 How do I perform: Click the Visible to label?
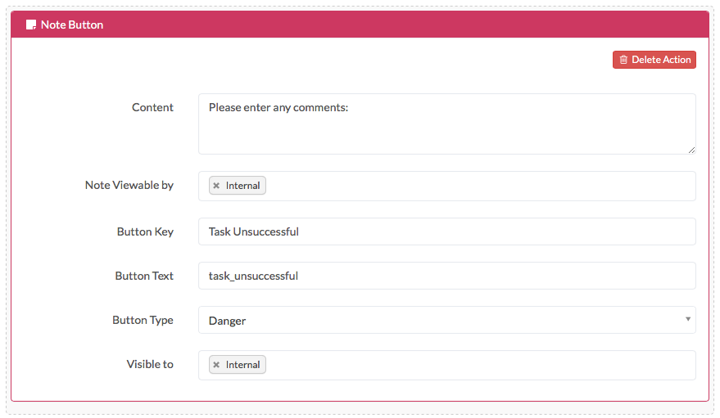[x=150, y=364]
